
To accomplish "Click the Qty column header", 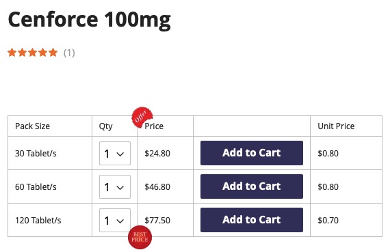I will click(105, 126).
